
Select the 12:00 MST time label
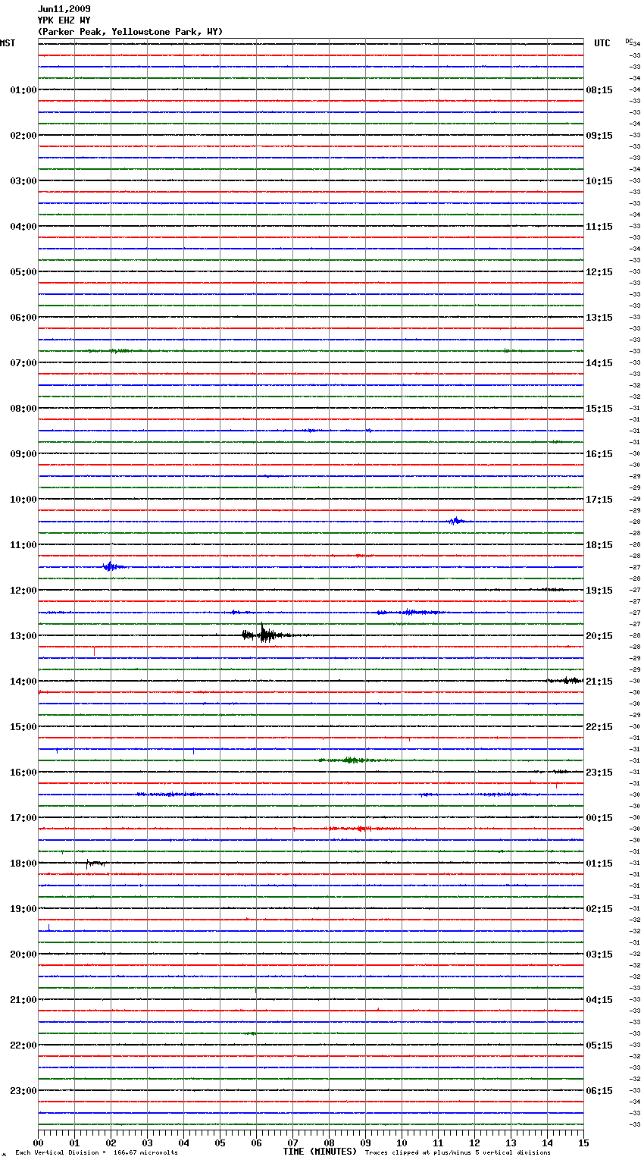[x=23, y=591]
